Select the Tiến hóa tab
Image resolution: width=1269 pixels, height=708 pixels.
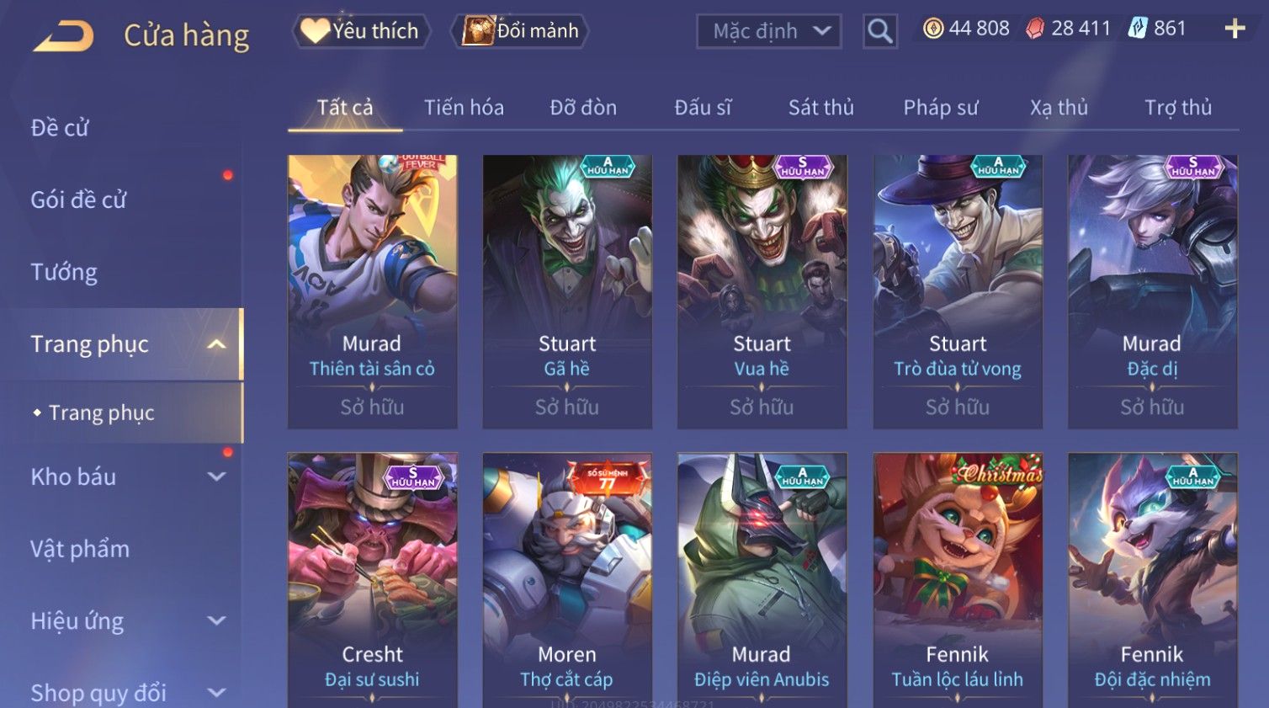[x=464, y=108]
